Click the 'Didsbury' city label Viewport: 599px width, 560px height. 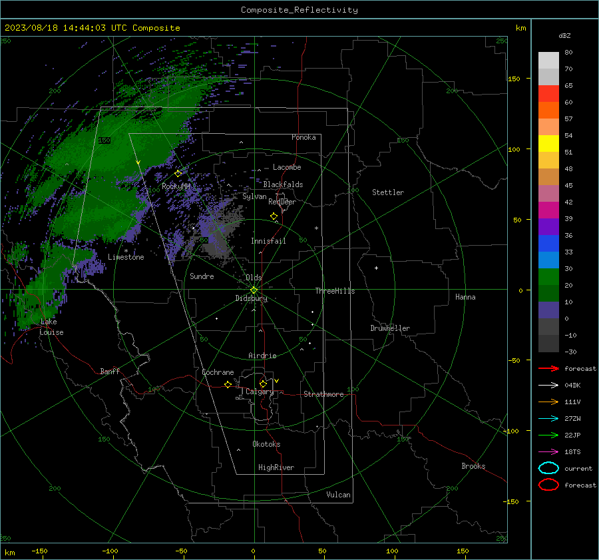[x=252, y=298]
